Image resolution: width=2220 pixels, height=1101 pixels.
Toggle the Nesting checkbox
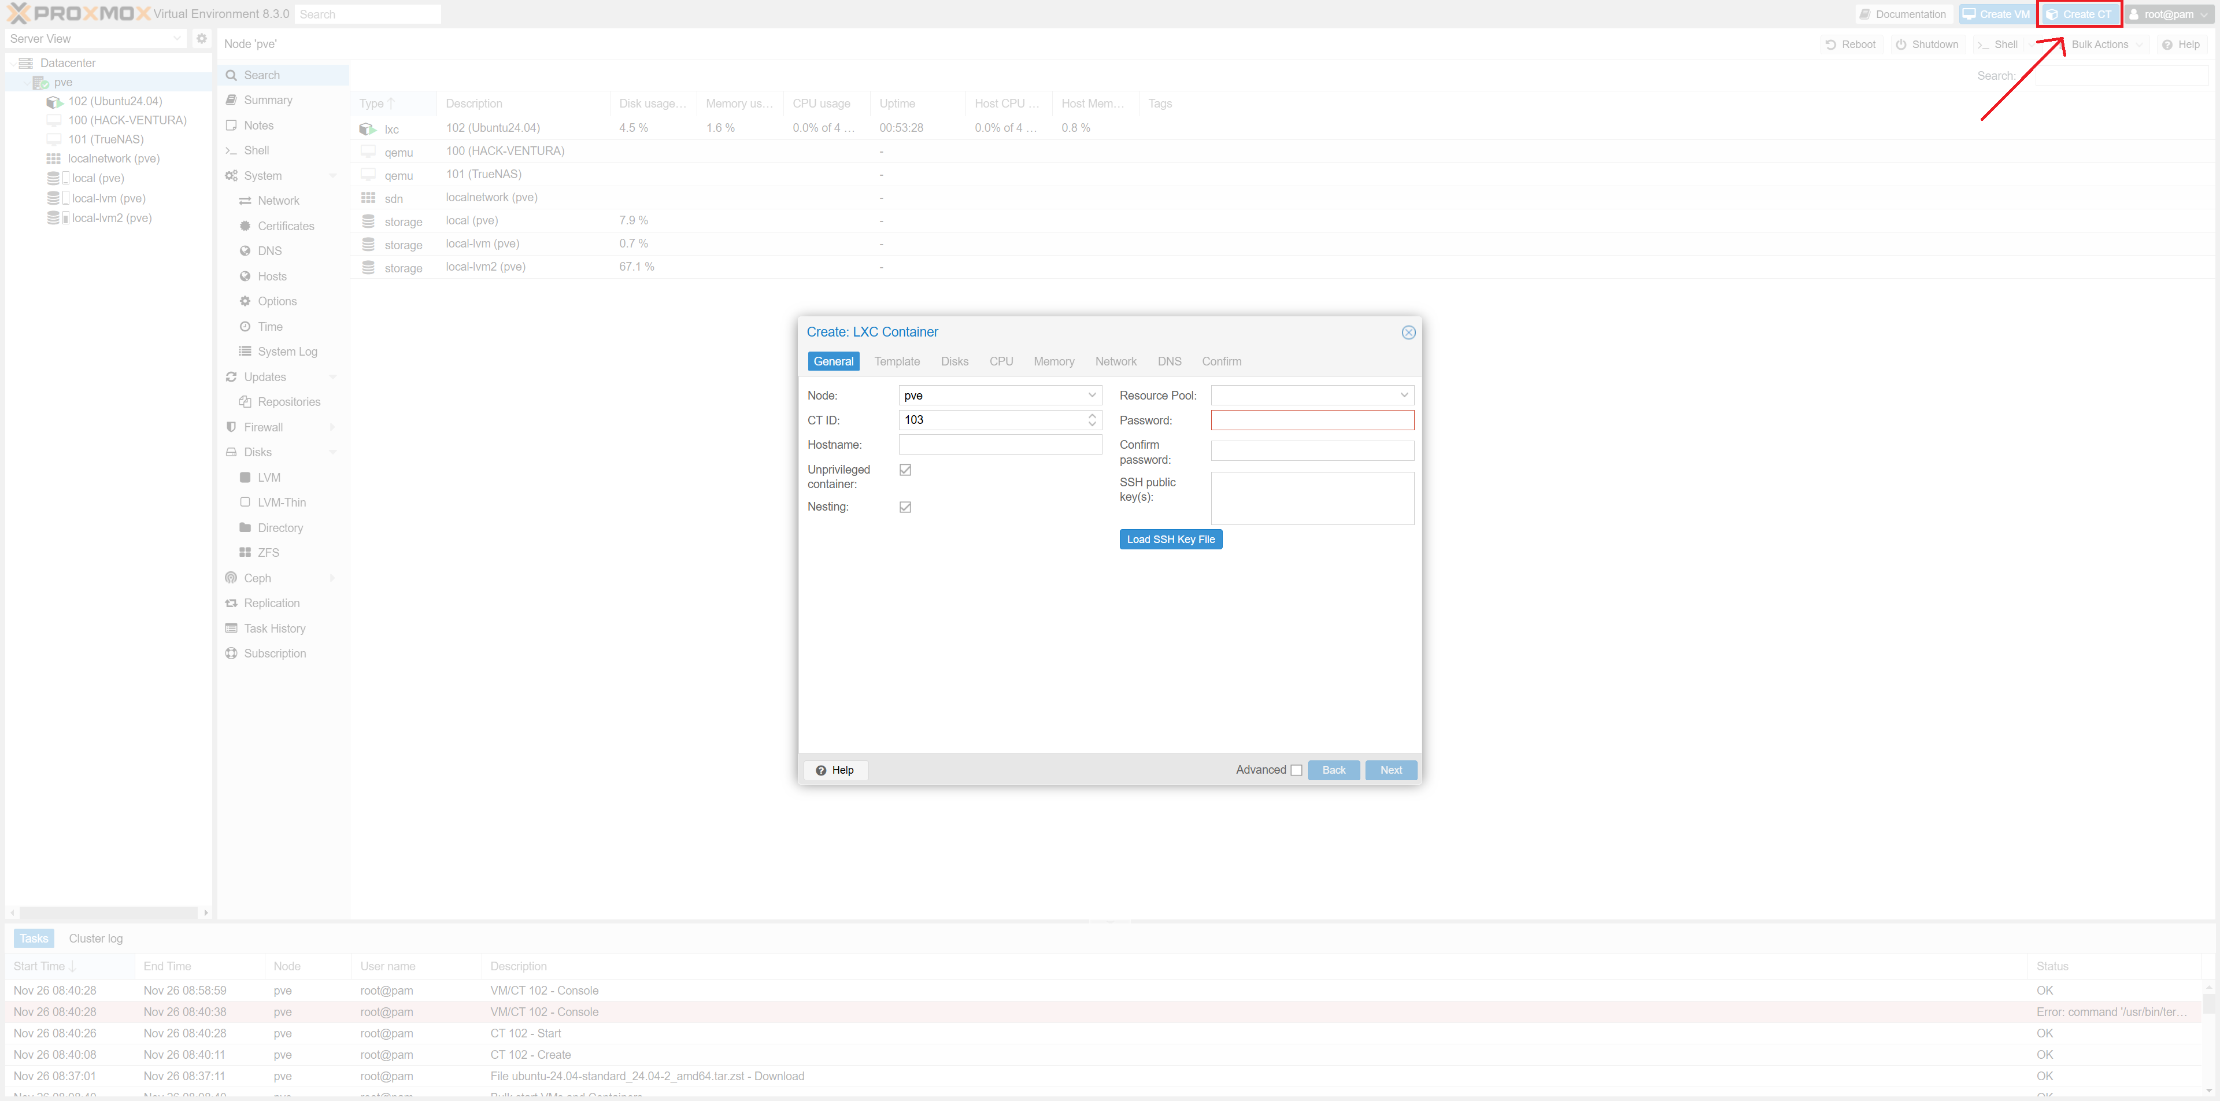click(x=905, y=507)
